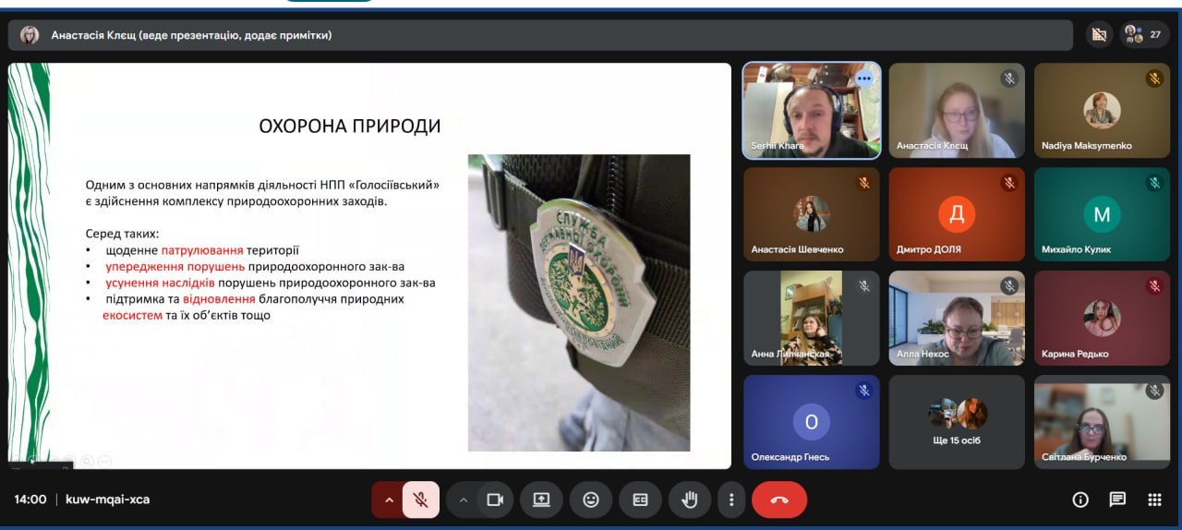Toggle closed captions button
1182x530 pixels.
coord(640,500)
